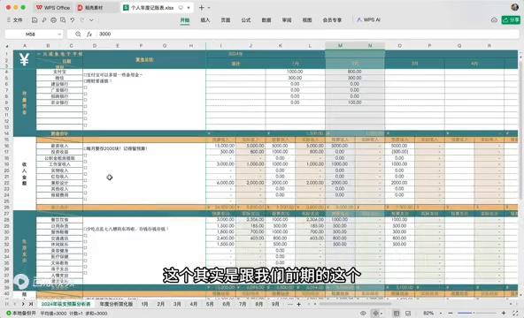Open the Name Box dropdown arrow
The width and height of the screenshot is (524, 318).
tap(59, 34)
